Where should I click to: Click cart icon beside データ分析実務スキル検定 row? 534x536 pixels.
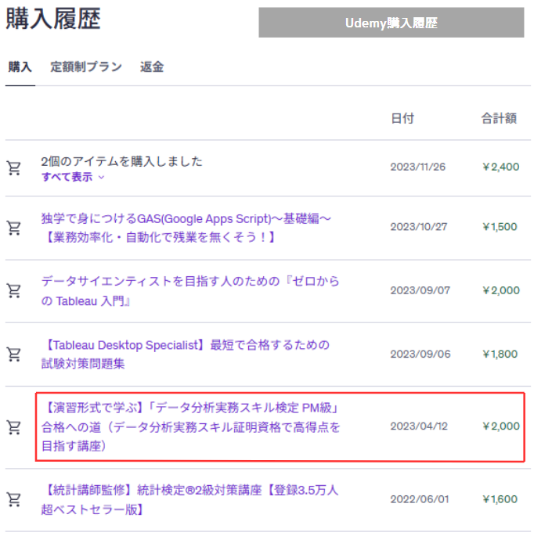point(14,427)
